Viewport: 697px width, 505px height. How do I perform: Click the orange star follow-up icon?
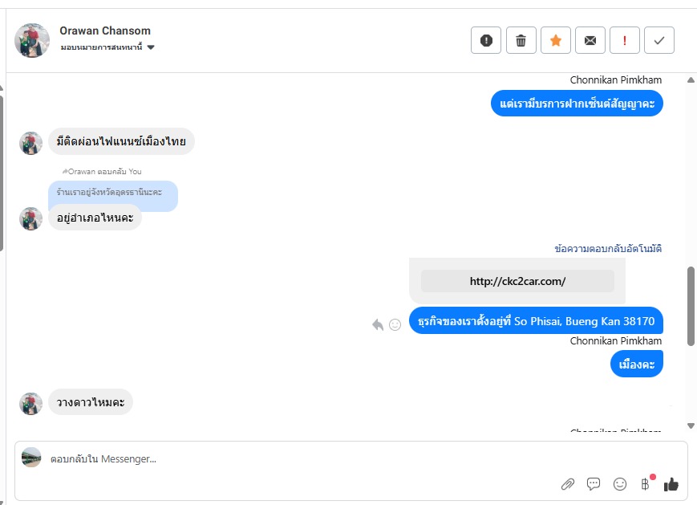coord(556,40)
